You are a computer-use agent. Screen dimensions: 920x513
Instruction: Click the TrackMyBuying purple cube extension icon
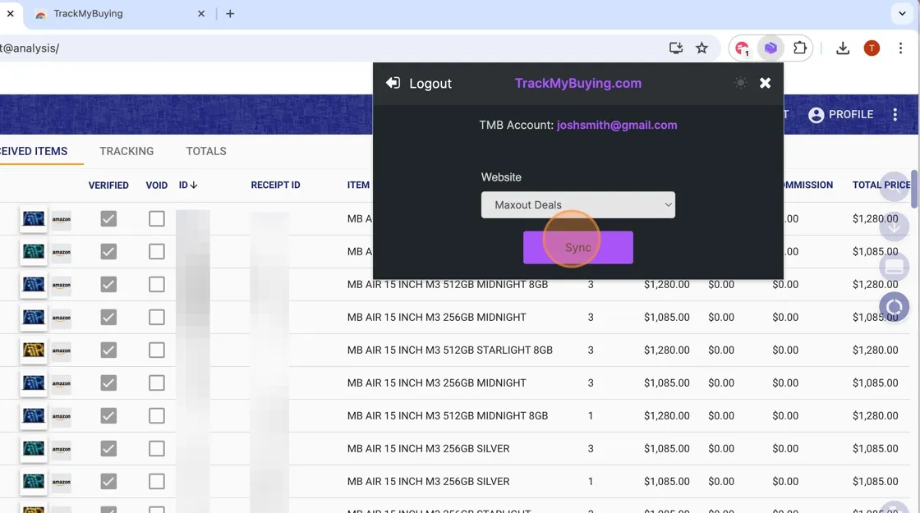(x=770, y=48)
